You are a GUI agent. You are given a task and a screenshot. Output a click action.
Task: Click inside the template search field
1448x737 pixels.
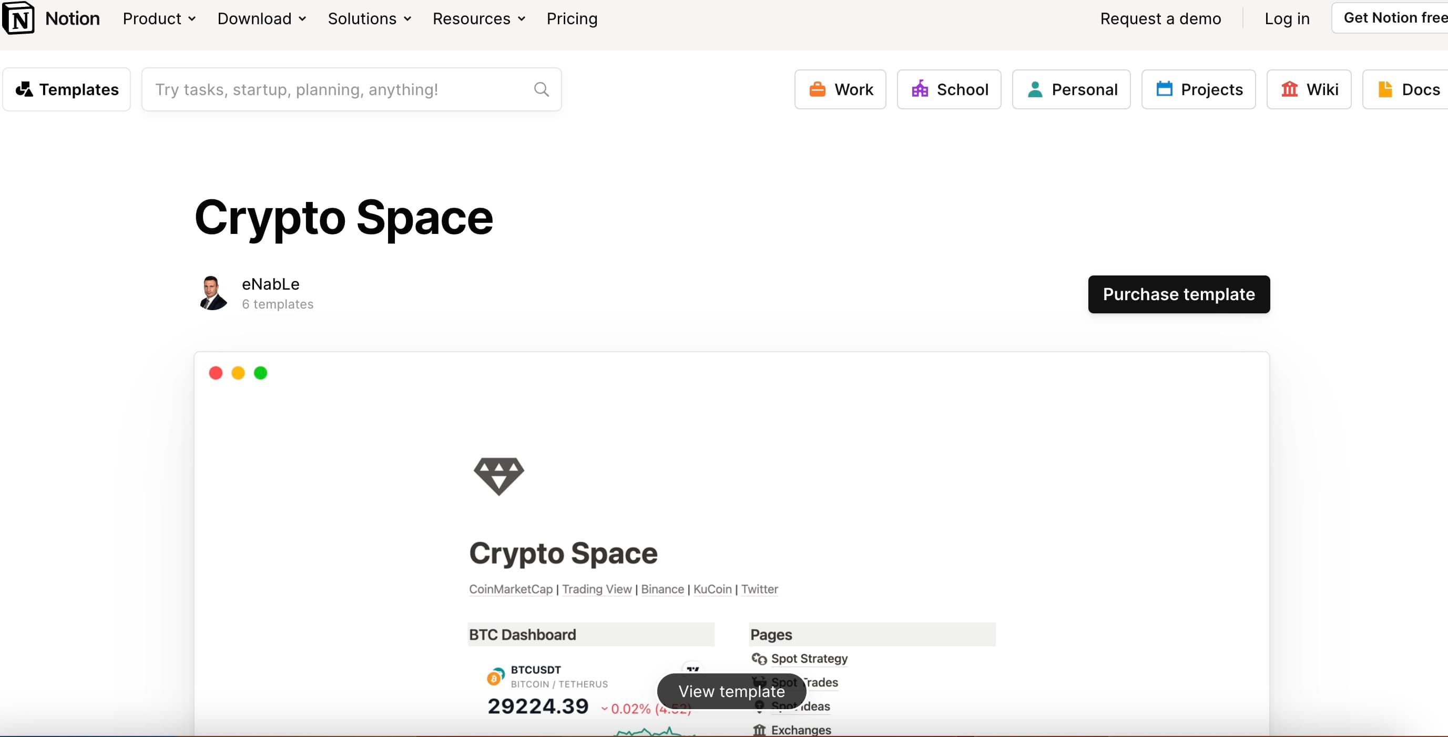(337, 89)
